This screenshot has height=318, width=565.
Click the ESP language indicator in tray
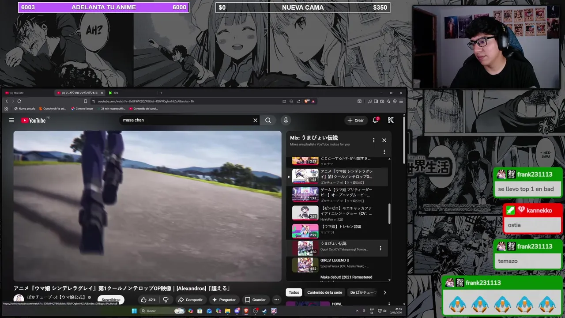pos(372,311)
